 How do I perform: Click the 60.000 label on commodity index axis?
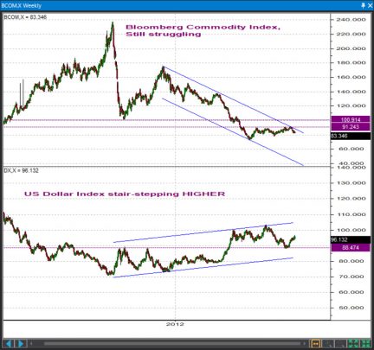click(352, 149)
